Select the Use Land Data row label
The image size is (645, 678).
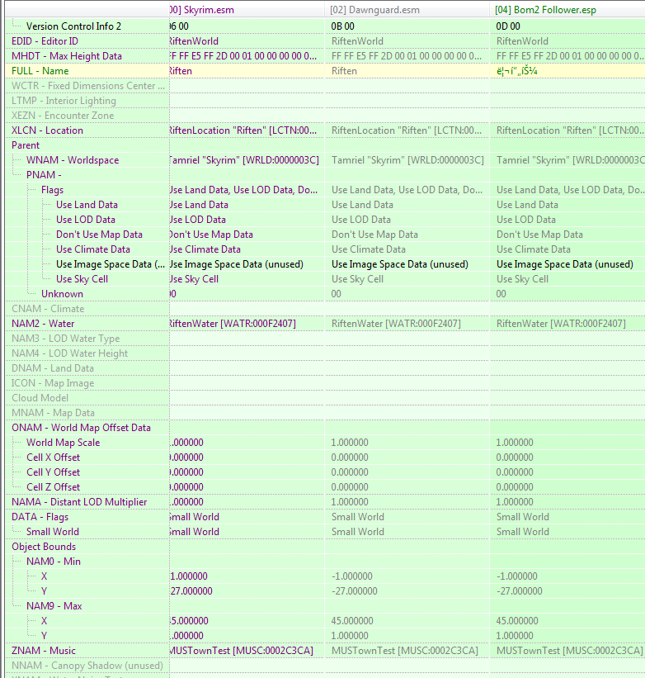pos(87,205)
